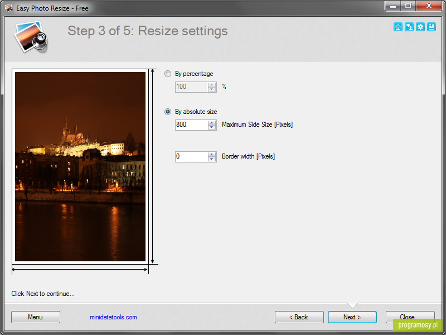This screenshot has width=446, height=335.
Task: Decrease the Maximum Side Size value
Action: pos(212,127)
